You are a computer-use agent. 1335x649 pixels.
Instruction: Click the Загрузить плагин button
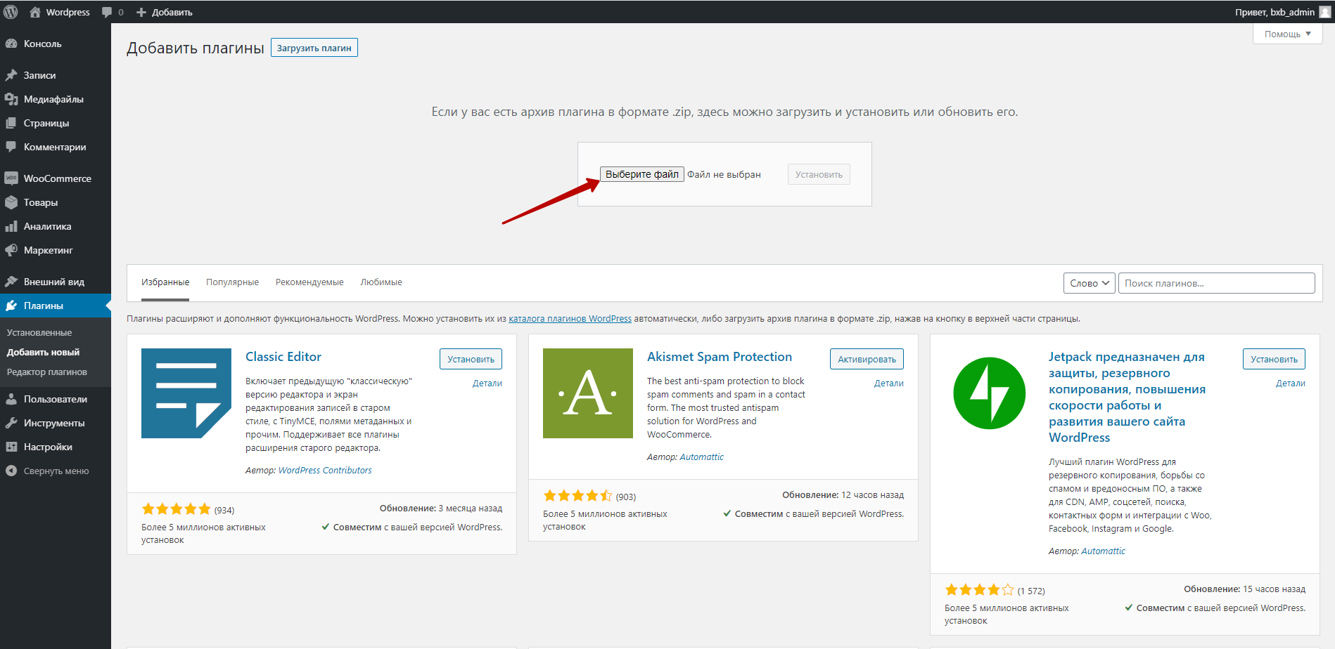pos(314,48)
